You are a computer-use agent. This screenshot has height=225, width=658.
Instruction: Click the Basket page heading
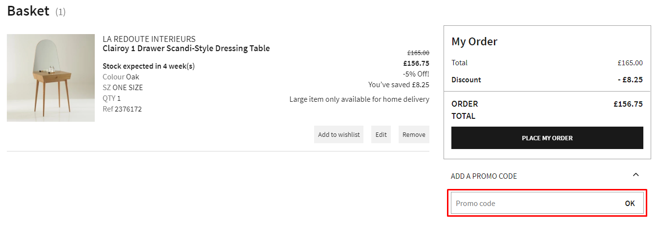click(x=28, y=11)
